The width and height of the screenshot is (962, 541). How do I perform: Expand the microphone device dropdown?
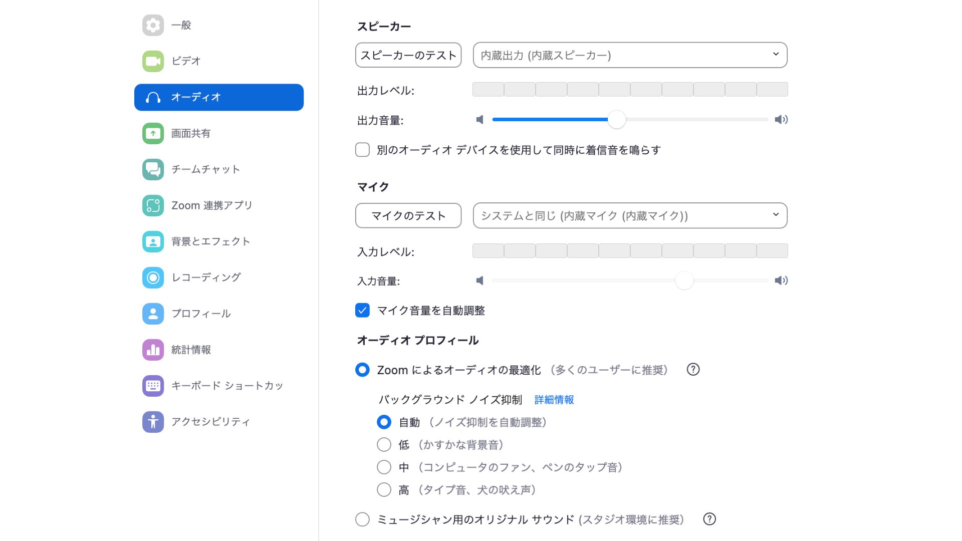point(630,215)
